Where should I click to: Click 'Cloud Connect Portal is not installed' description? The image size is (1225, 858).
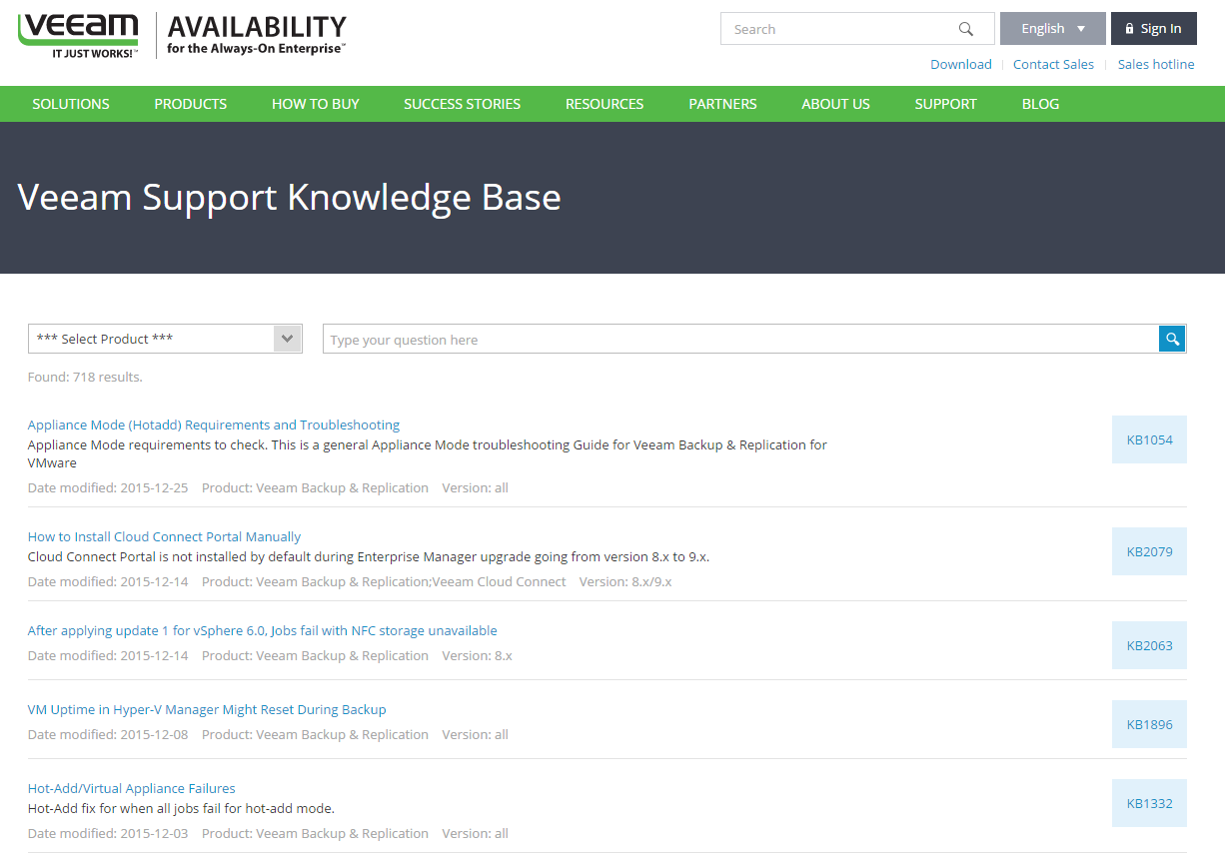pyautogui.click(x=369, y=556)
